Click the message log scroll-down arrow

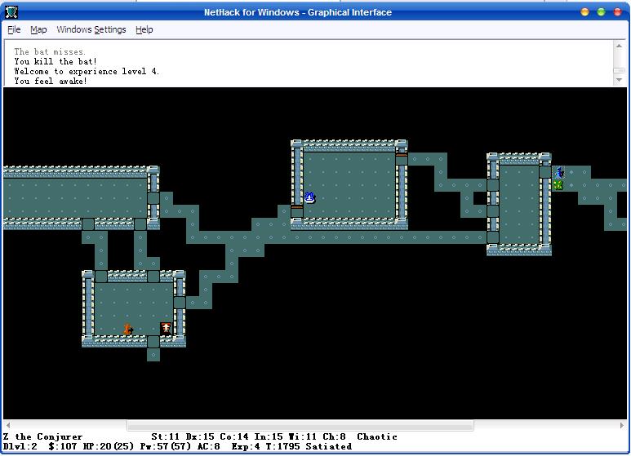pyautogui.click(x=619, y=80)
